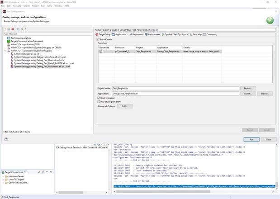
Task: Select Target Communication Framework item
Action: (x=28, y=41)
